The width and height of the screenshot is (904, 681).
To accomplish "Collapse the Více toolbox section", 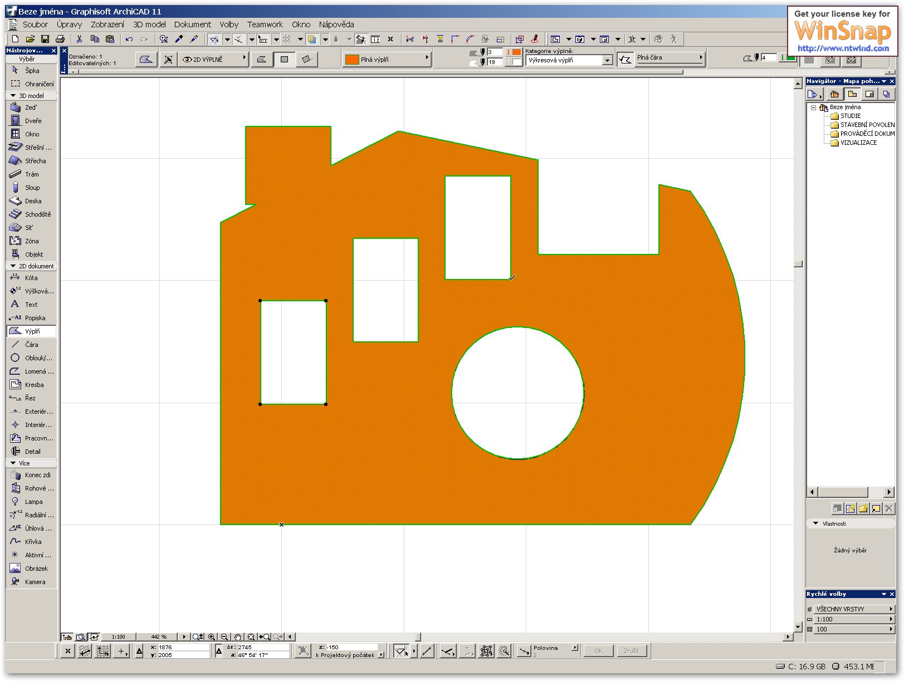I will coord(13,463).
